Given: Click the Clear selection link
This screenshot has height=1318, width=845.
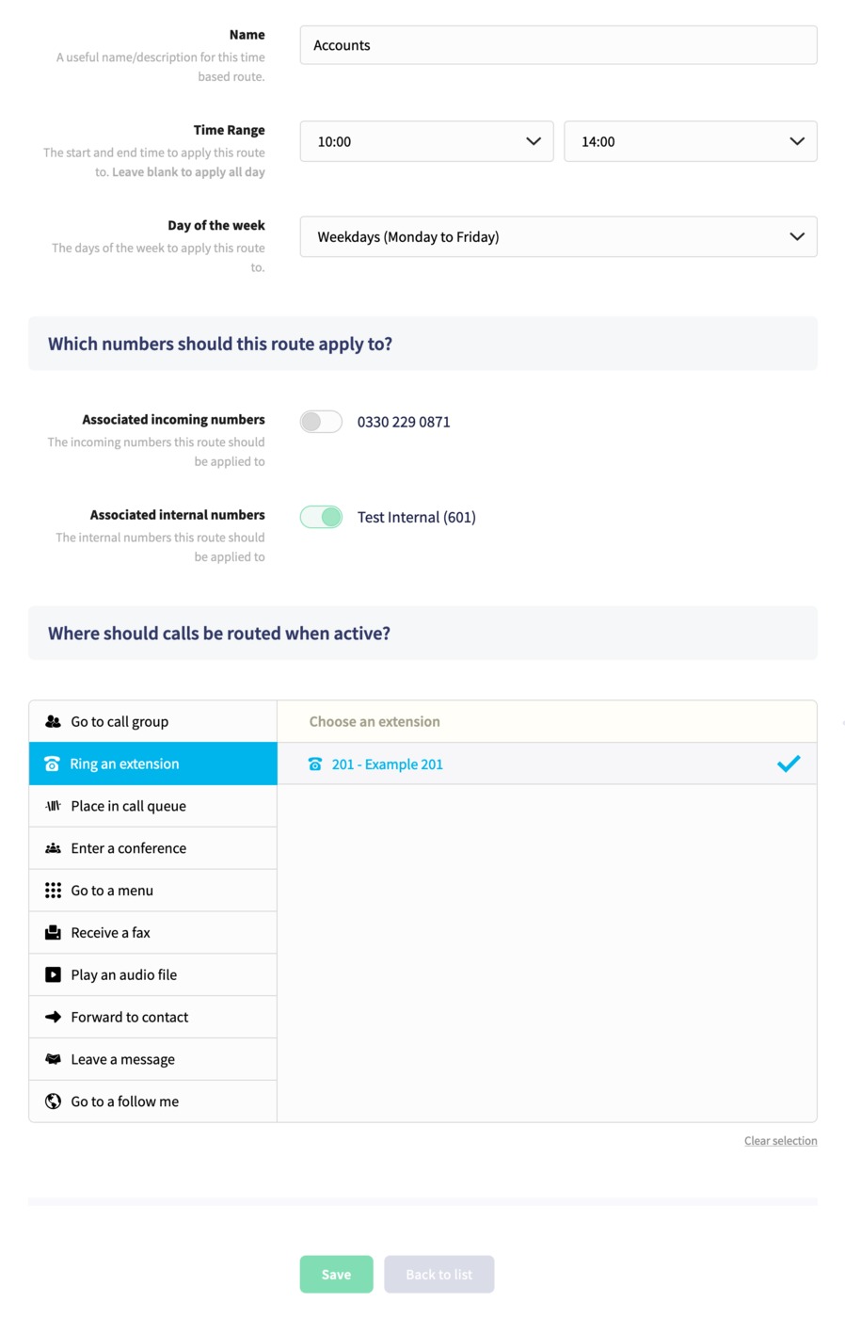Looking at the screenshot, I should (x=780, y=1140).
